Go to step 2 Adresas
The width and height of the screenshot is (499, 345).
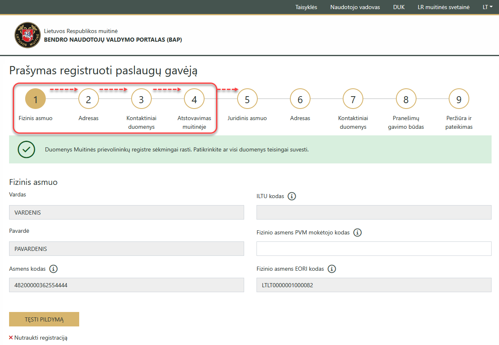tap(88, 99)
